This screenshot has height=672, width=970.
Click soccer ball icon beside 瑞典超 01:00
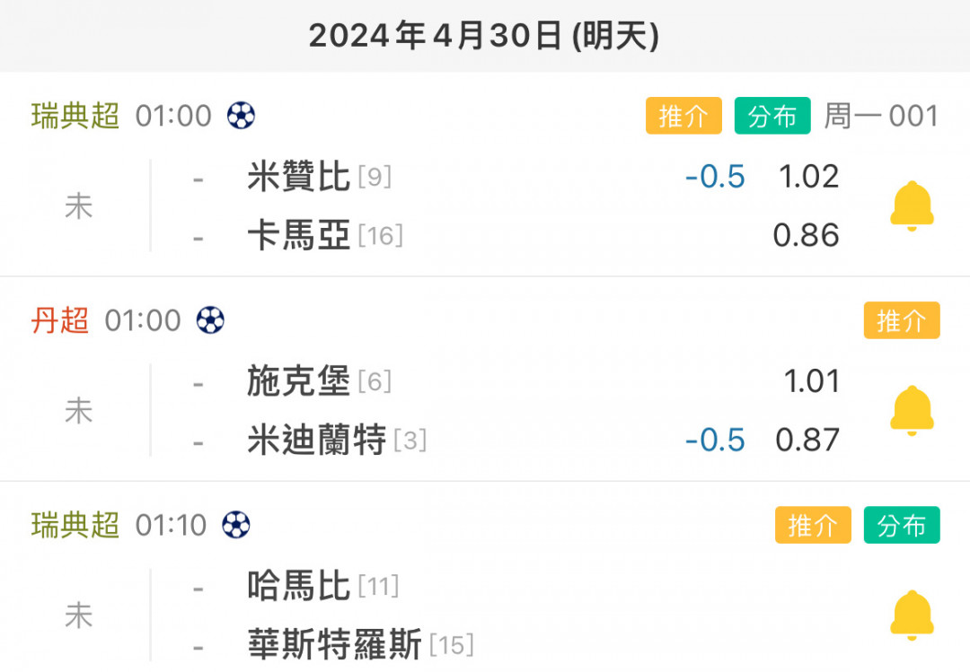coord(241,116)
